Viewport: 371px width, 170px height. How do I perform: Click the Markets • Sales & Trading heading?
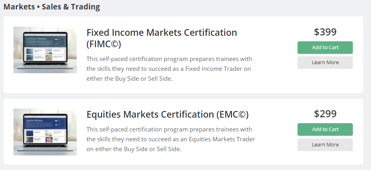(52, 7)
